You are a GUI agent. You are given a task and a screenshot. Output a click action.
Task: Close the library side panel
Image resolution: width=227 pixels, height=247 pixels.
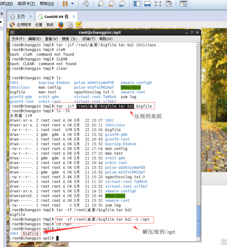tap(2, 14)
